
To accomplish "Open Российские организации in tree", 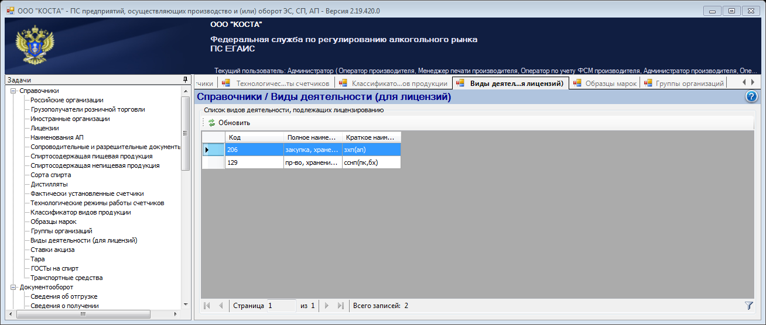I will pyautogui.click(x=67, y=100).
